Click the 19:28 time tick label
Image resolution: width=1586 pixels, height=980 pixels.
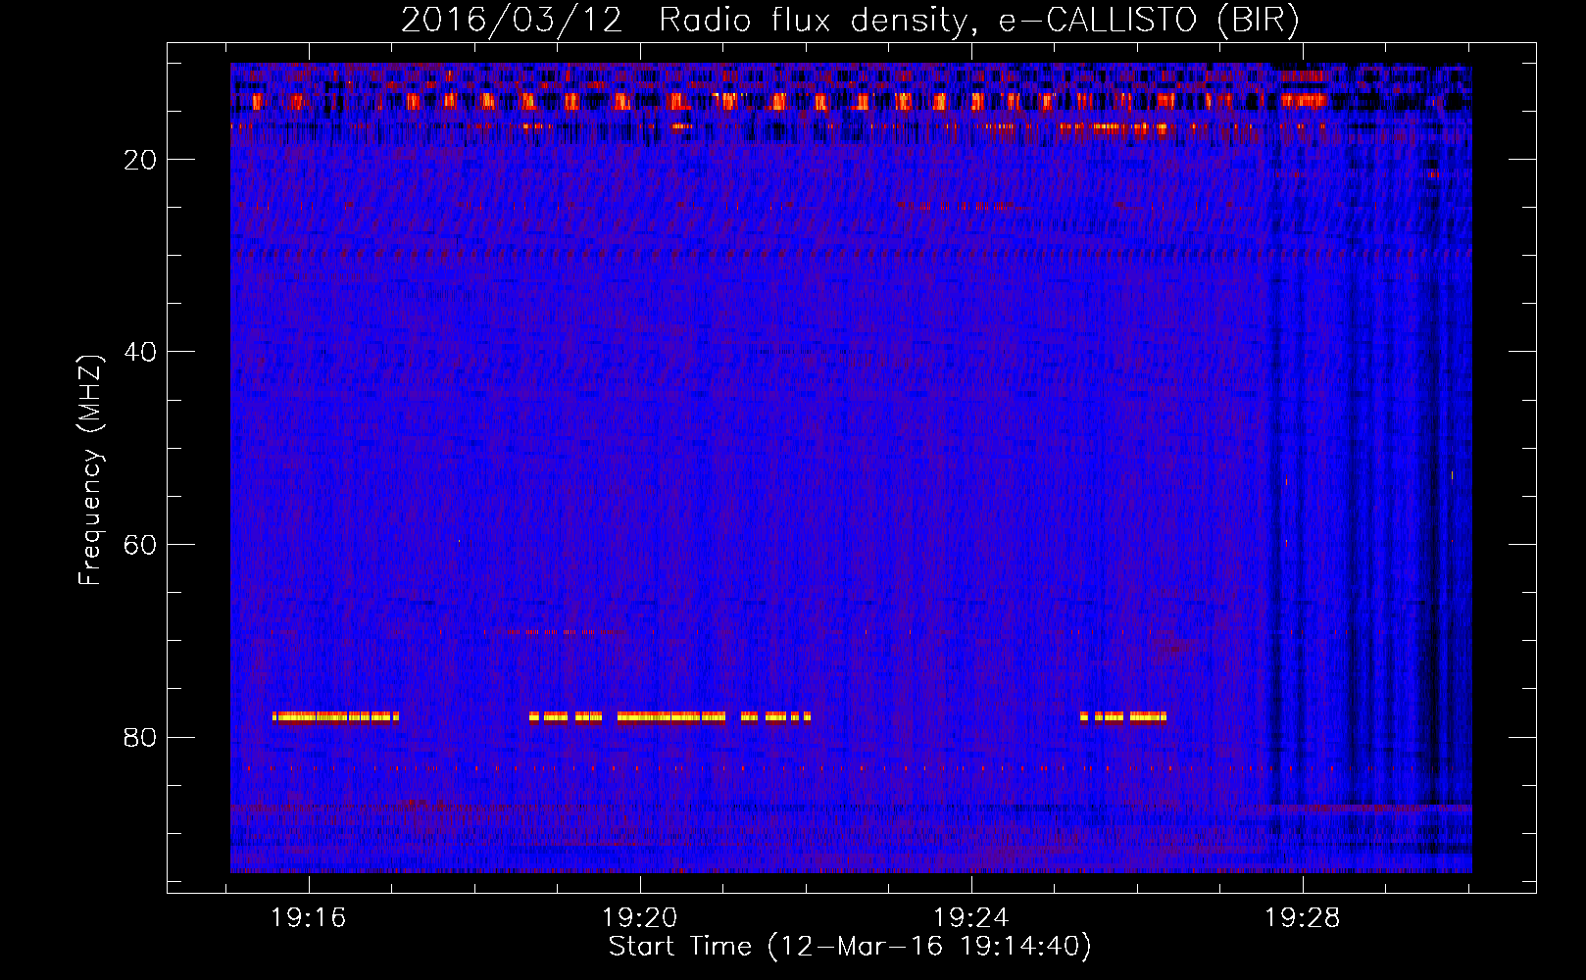point(1303,918)
